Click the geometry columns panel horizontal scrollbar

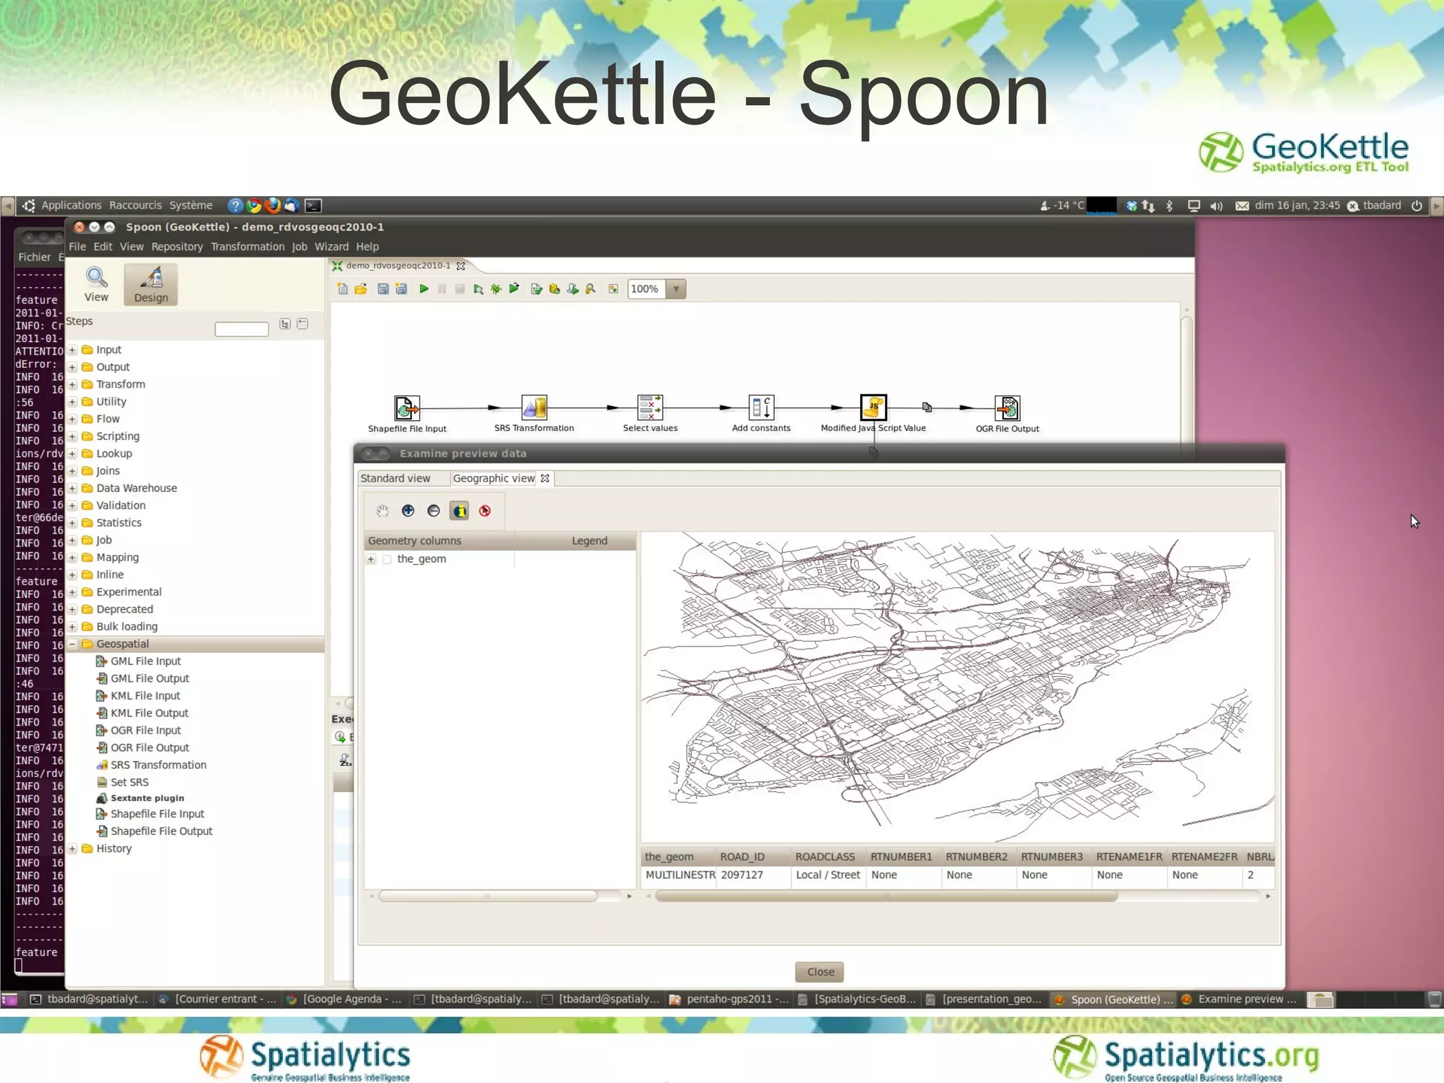[x=487, y=896]
